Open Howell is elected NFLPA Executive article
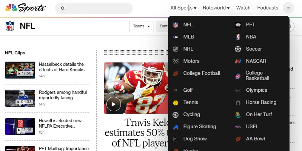 [60, 123]
